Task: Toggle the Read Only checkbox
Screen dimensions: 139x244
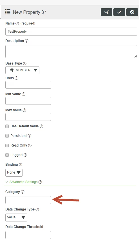Action: coord(7,145)
